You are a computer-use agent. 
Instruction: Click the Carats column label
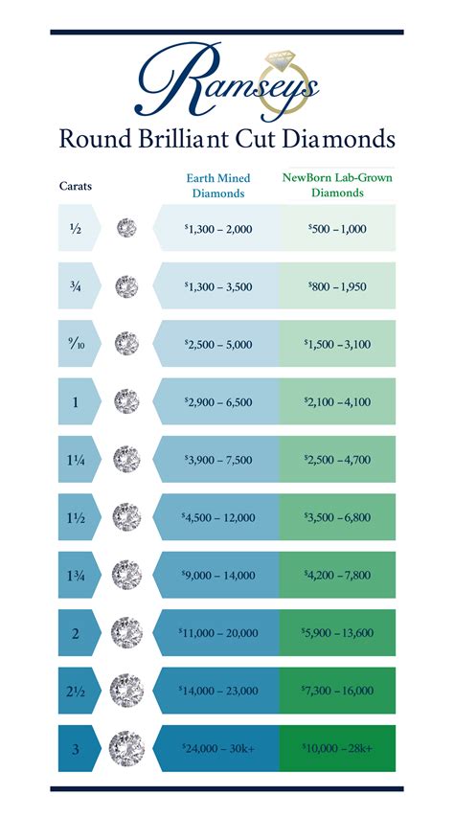(75, 186)
